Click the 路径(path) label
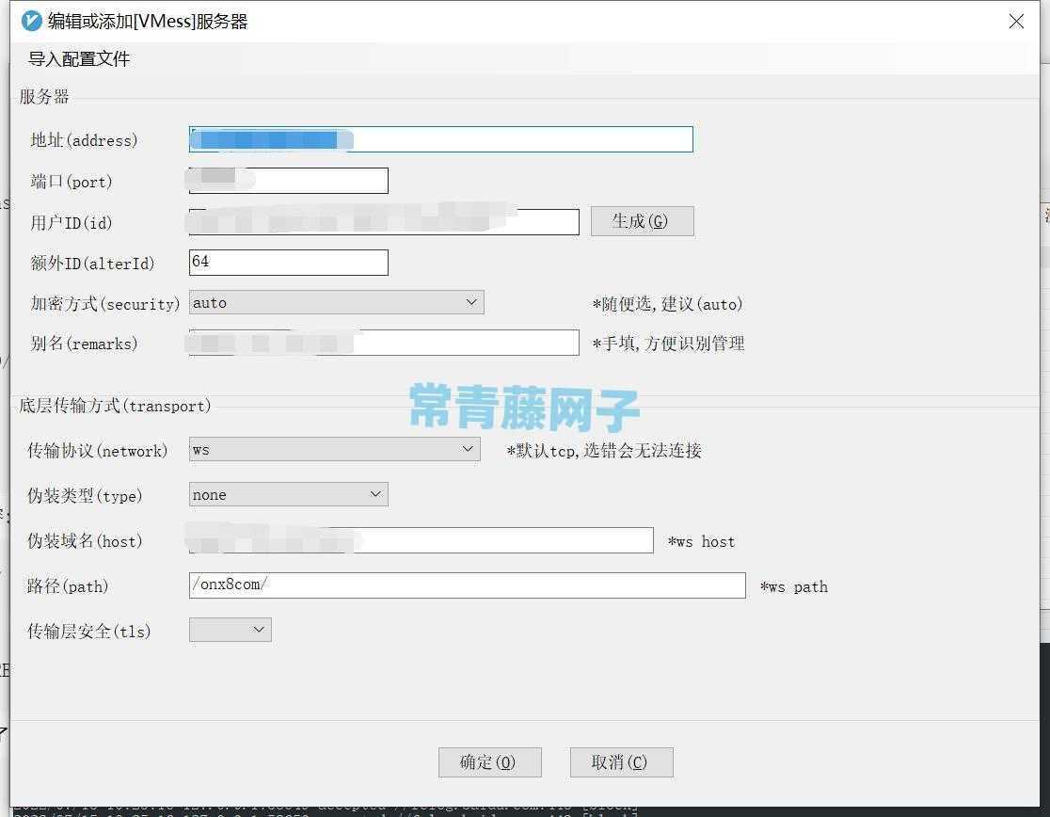Image resolution: width=1050 pixels, height=817 pixels. coord(68,586)
